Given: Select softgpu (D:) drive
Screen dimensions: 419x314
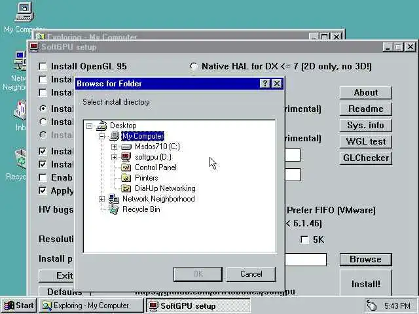Looking at the screenshot, I should tap(153, 157).
